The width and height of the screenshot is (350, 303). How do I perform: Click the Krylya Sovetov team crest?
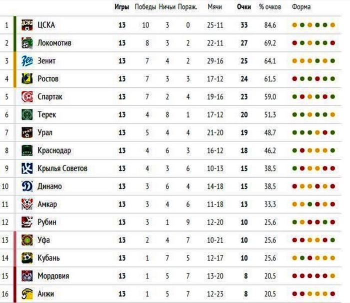[27, 168]
